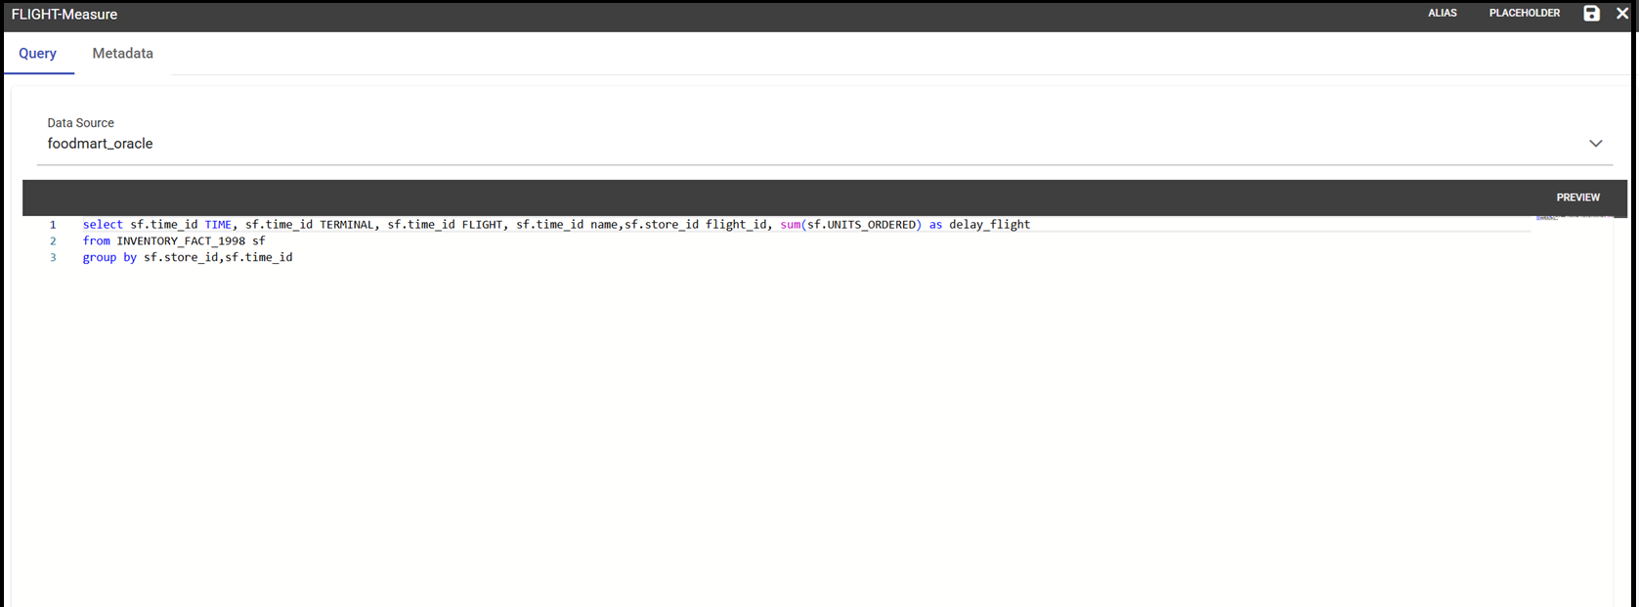Switch to the Query tab
This screenshot has width=1639, height=607.
tap(38, 54)
